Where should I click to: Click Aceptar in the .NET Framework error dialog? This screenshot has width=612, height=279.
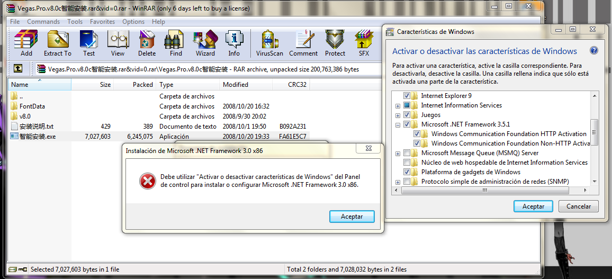pyautogui.click(x=352, y=217)
